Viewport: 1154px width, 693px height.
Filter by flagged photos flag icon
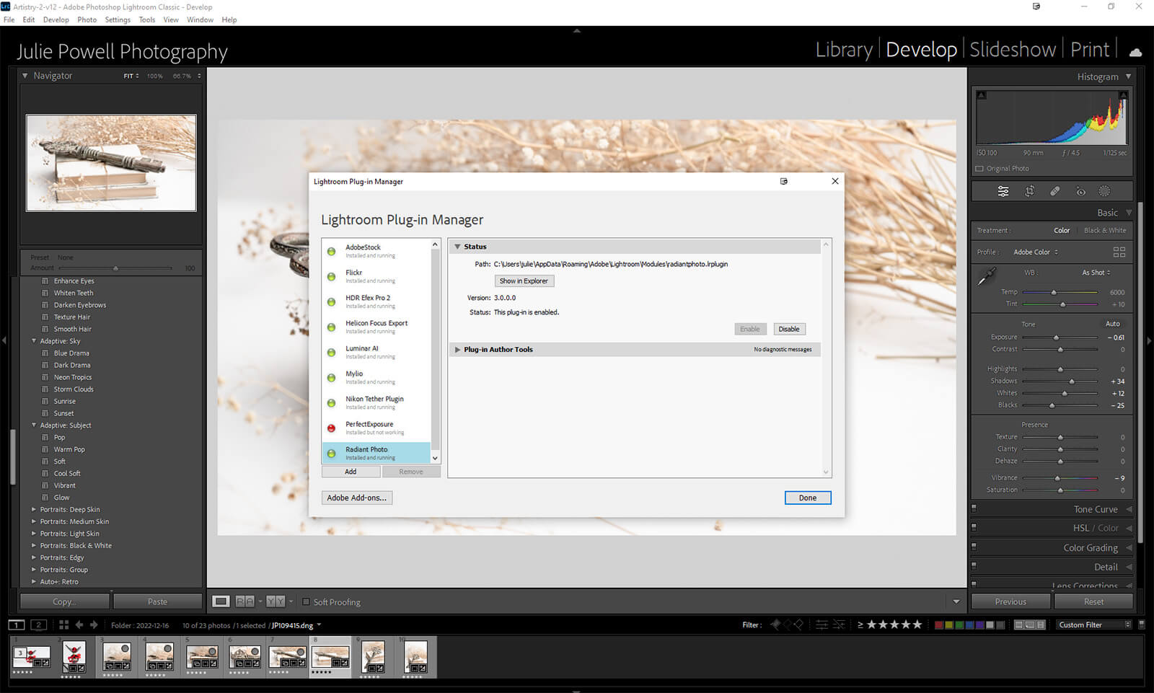pyautogui.click(x=775, y=624)
